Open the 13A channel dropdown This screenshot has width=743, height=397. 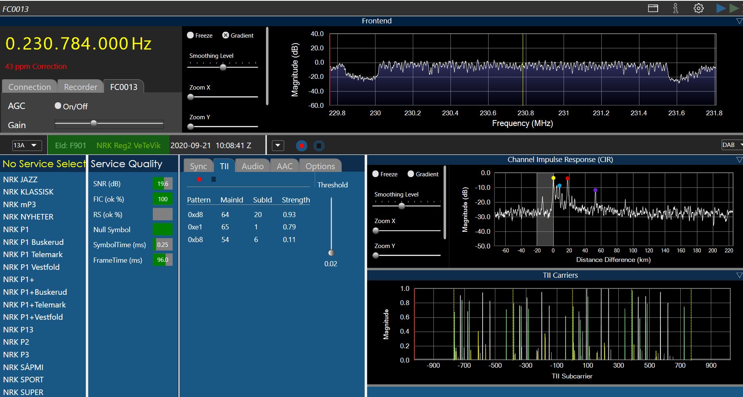(x=27, y=145)
